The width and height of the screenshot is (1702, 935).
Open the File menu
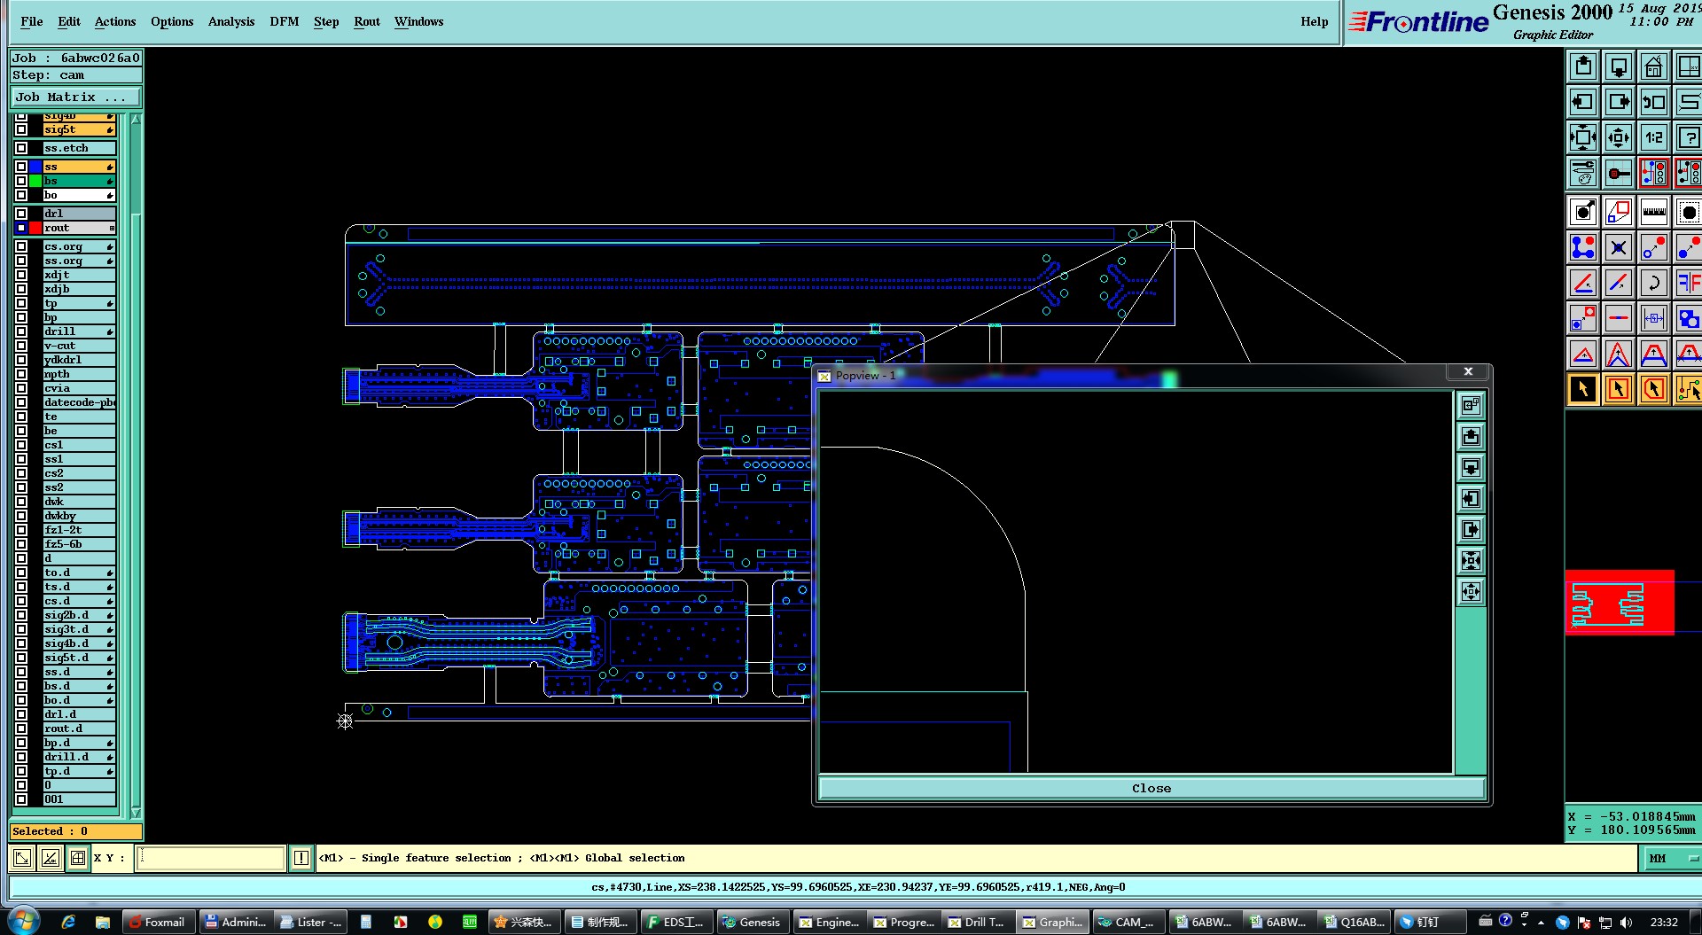pos(32,21)
